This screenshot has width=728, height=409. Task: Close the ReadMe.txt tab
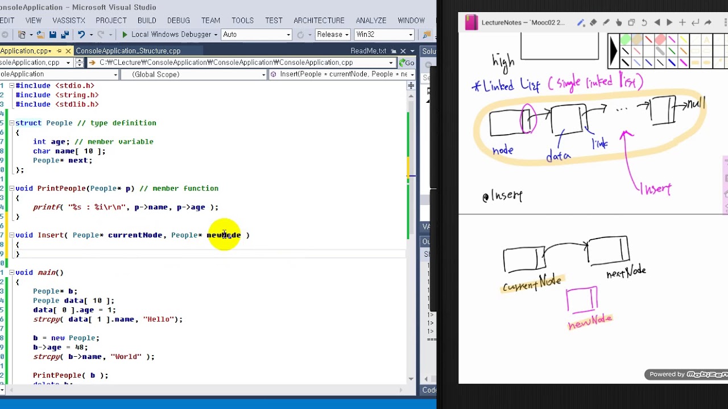coord(403,51)
